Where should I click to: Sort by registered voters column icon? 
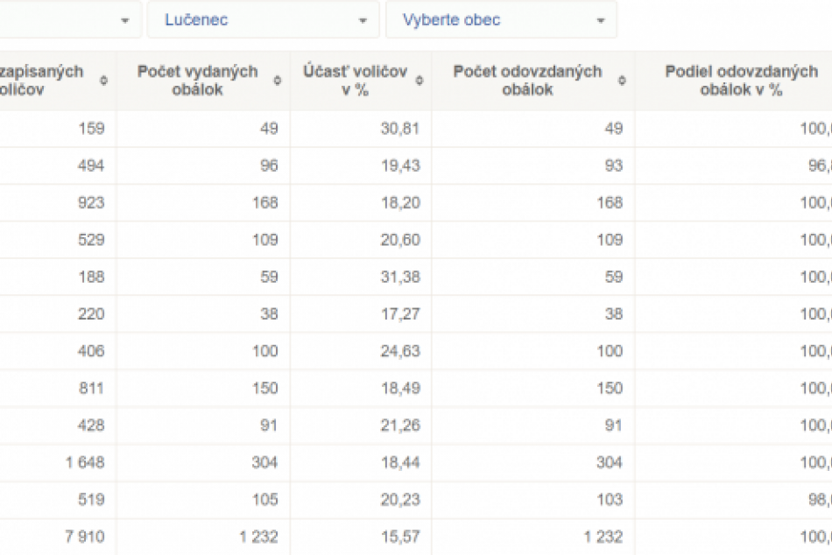click(x=104, y=81)
